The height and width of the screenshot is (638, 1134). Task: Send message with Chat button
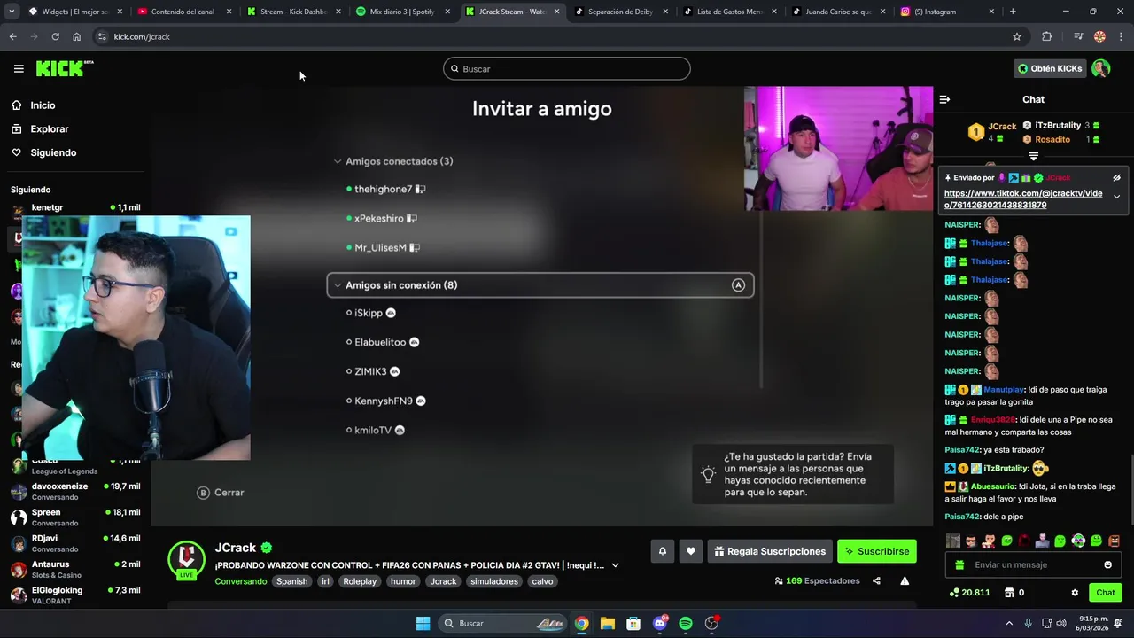click(x=1106, y=593)
